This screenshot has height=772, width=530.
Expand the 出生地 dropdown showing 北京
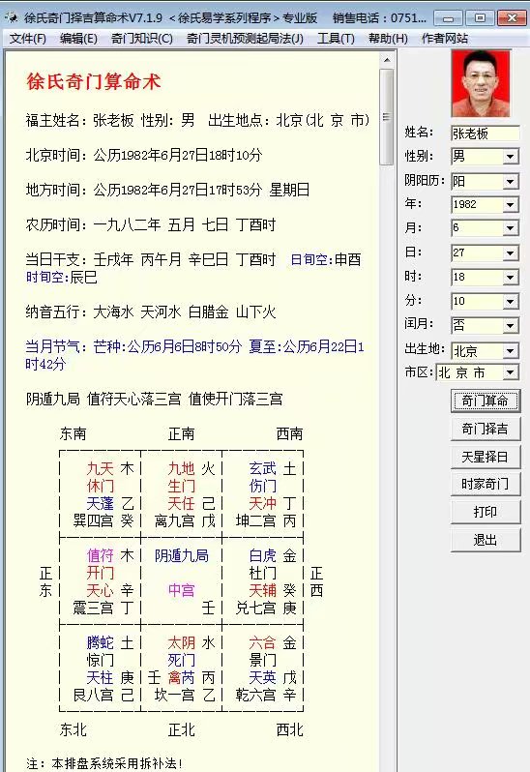[511, 350]
